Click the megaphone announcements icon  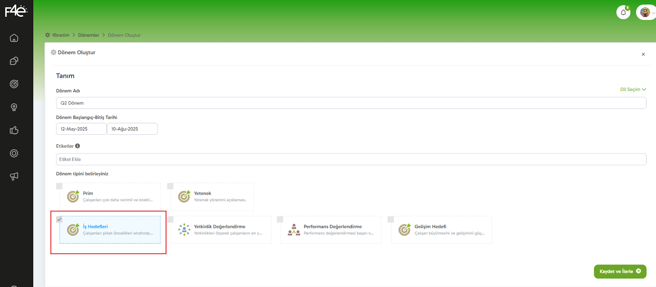pyautogui.click(x=14, y=176)
